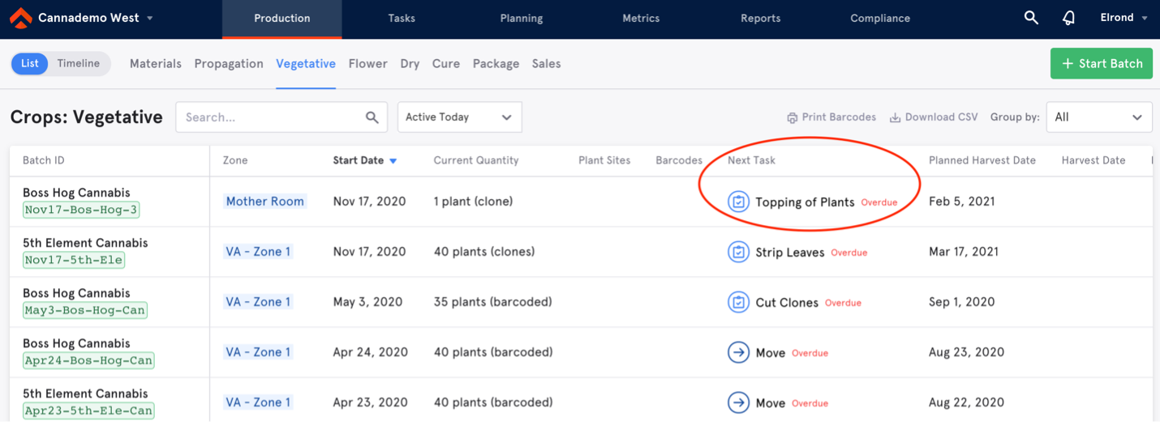
Task: Switch to the Timeline view toggle
Action: [79, 63]
